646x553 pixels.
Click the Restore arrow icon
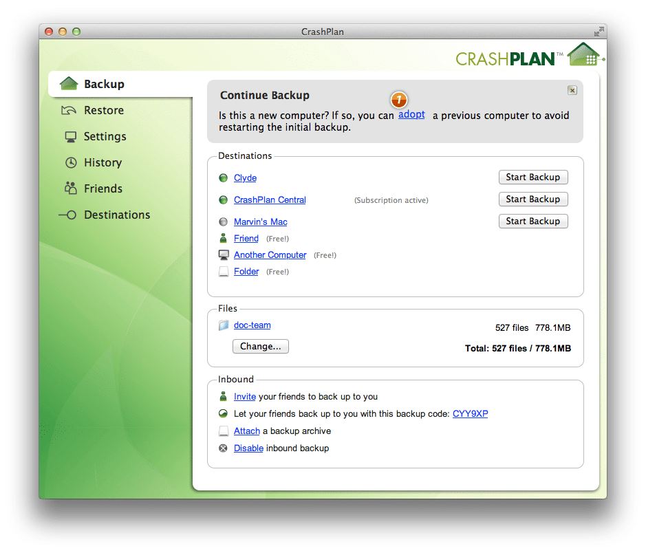pos(69,110)
